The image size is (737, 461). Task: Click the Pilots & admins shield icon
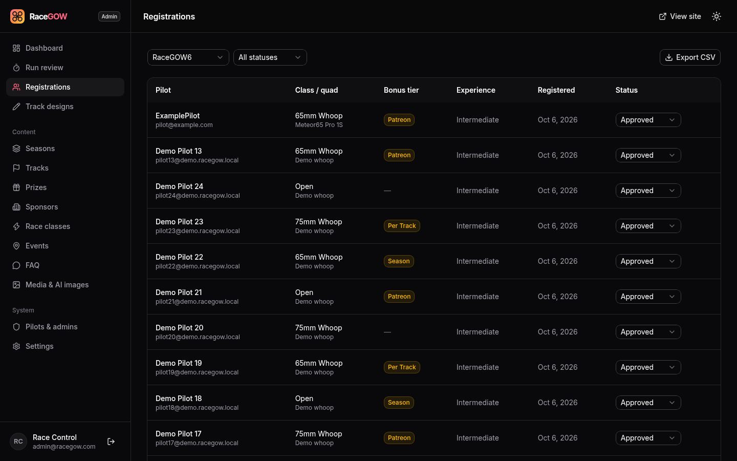tap(16, 327)
